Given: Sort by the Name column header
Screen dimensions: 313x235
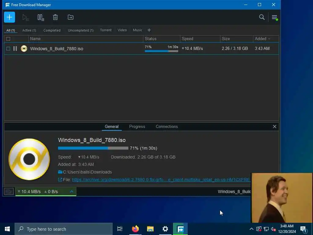Looking at the screenshot, I should tap(86, 39).
